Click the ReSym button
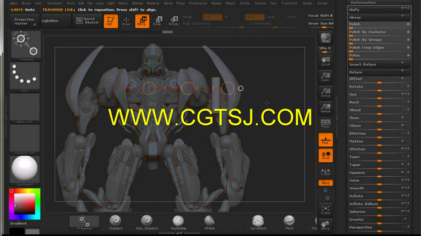 tap(379, 72)
